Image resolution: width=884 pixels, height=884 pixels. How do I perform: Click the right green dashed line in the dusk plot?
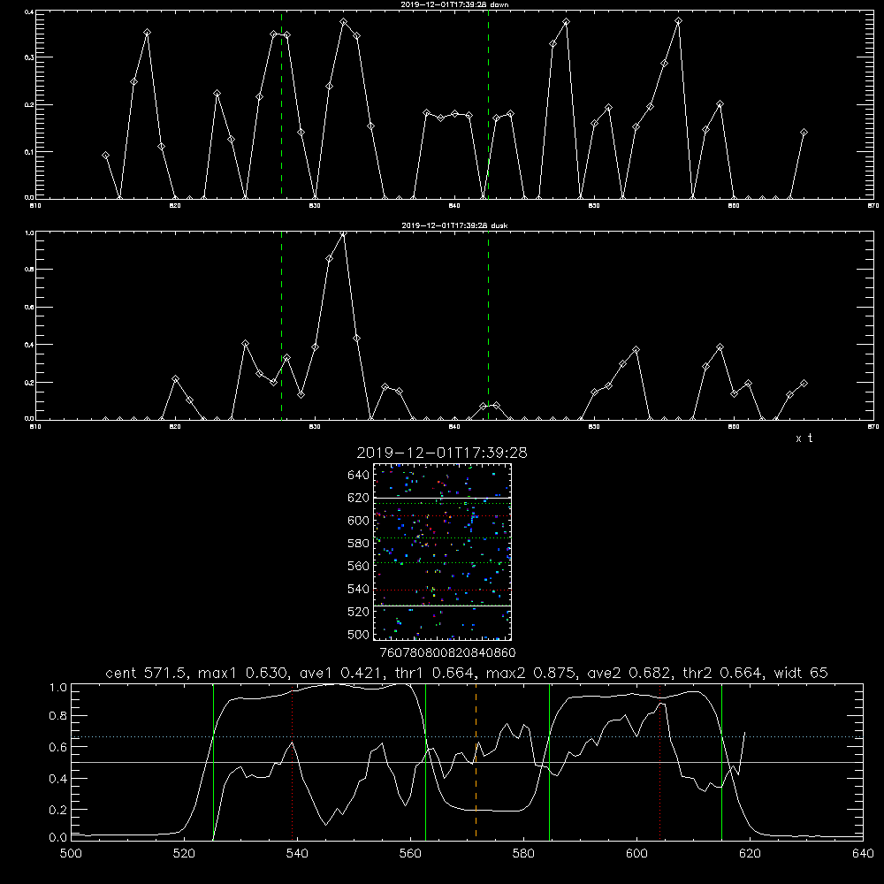tap(488, 325)
